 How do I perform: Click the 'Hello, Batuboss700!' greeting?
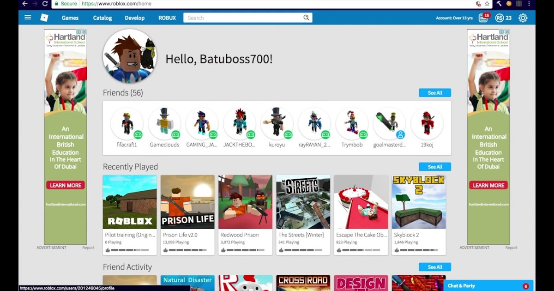coord(219,59)
